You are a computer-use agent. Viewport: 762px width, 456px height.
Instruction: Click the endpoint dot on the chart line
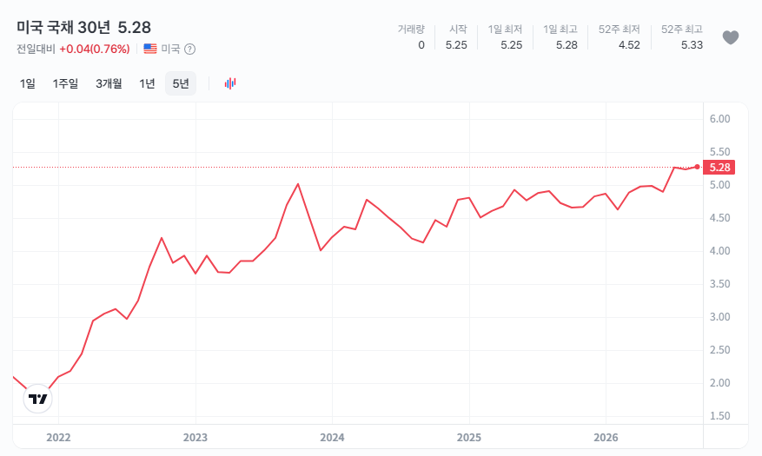[x=698, y=167]
